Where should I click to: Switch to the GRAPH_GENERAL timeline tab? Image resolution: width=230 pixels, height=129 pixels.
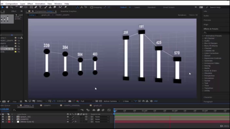coord(72,105)
